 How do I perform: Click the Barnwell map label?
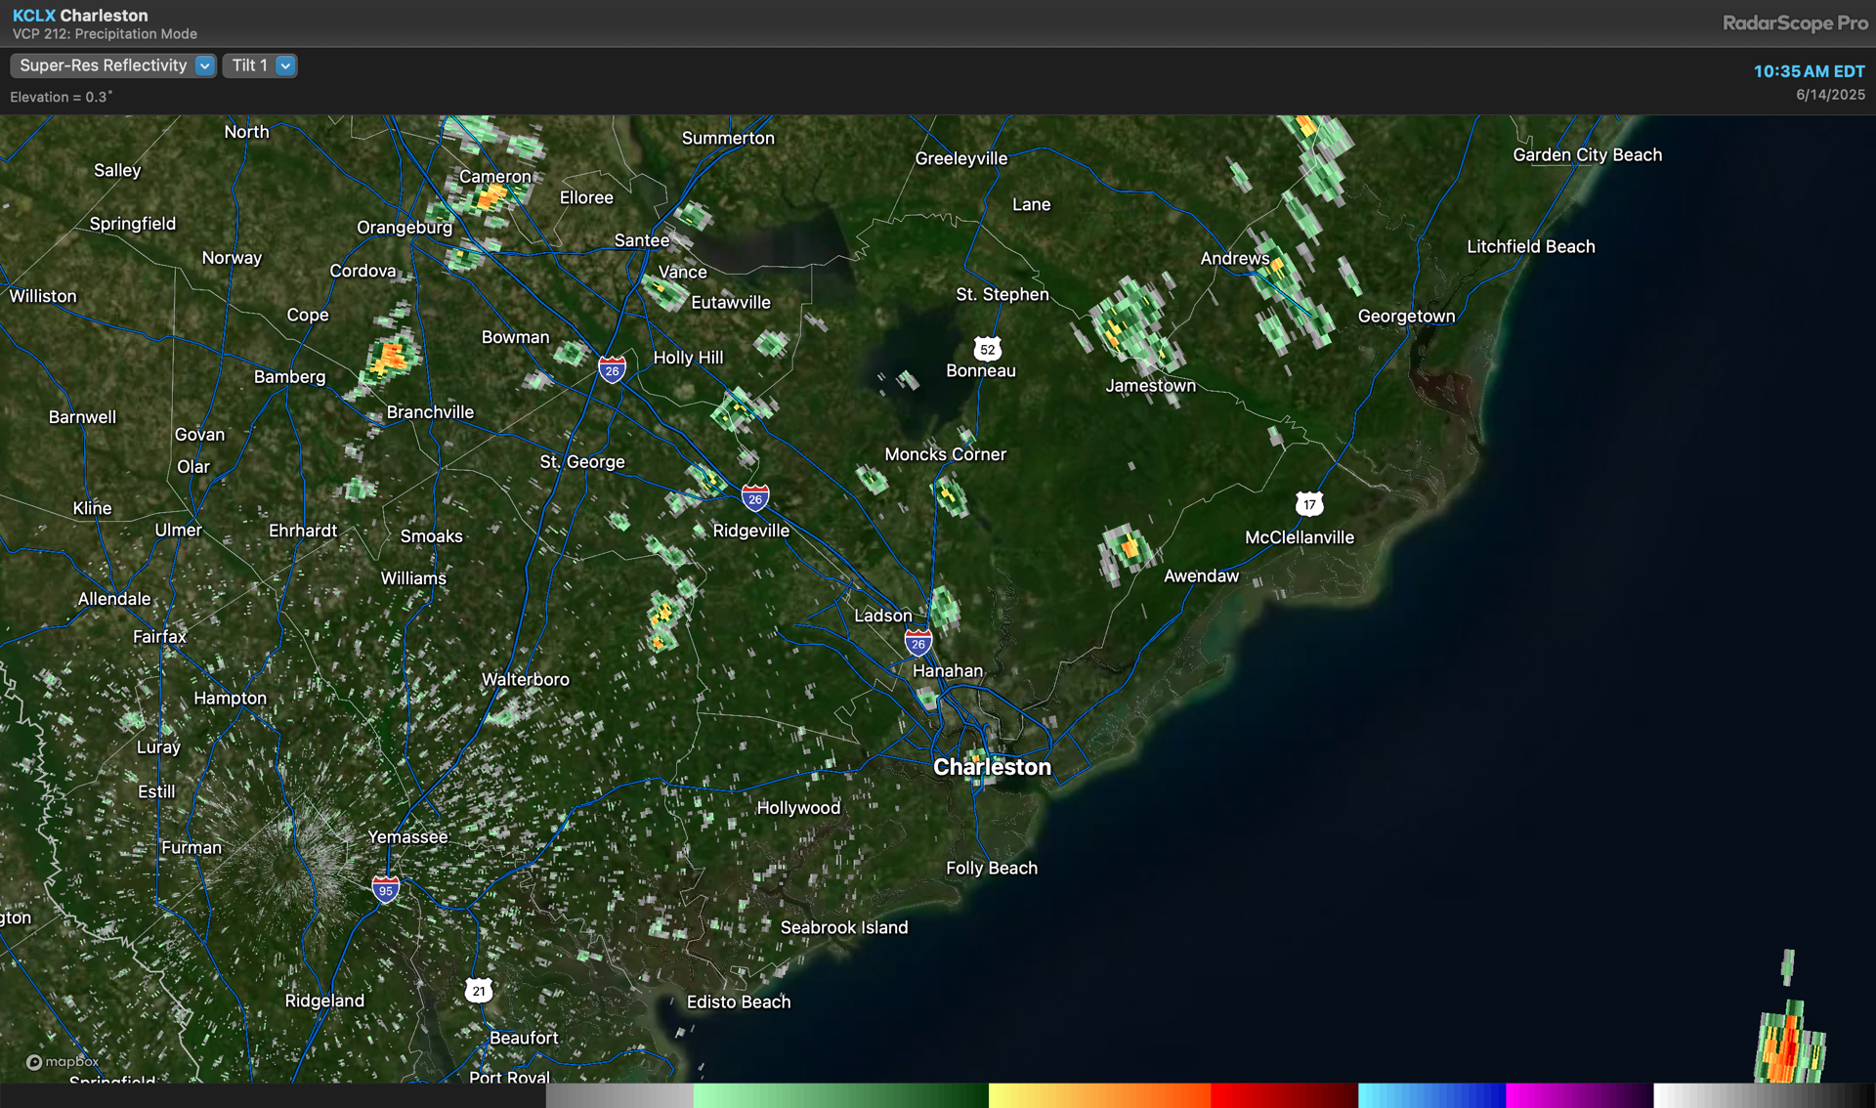pos(82,417)
